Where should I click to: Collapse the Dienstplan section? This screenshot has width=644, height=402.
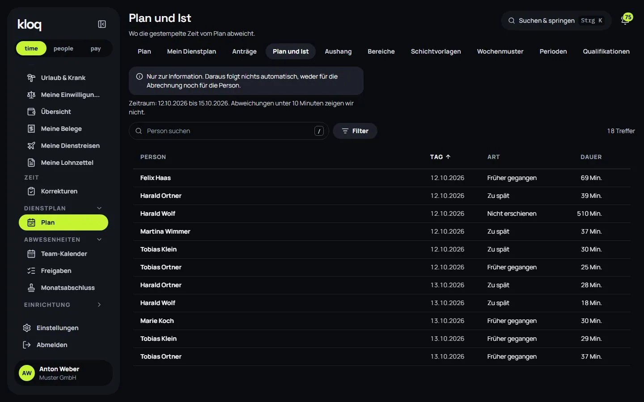[99, 208]
